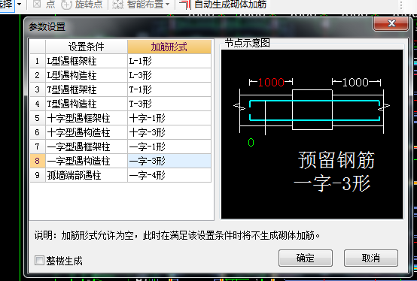Click the 节点示意图 preview diagram
Screen dimensions: 417x281
point(312,134)
